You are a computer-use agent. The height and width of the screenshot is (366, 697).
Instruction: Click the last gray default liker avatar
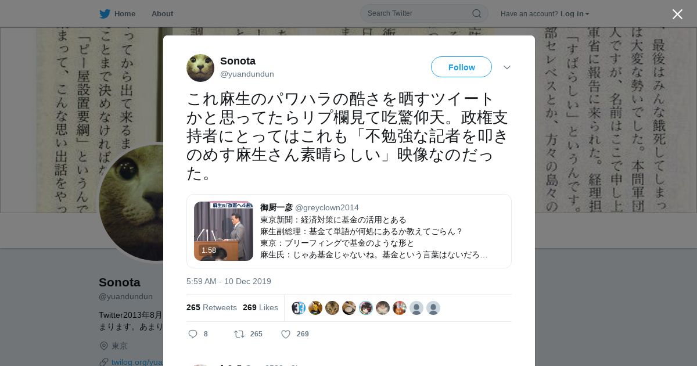(x=433, y=308)
